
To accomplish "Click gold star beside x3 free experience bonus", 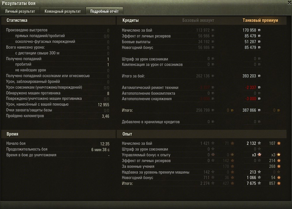I will tap(279, 155).
